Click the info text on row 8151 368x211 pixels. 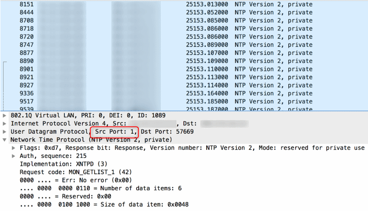coord(274,4)
